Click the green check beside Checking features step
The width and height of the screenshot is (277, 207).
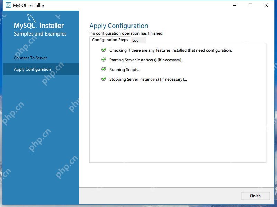[104, 50]
